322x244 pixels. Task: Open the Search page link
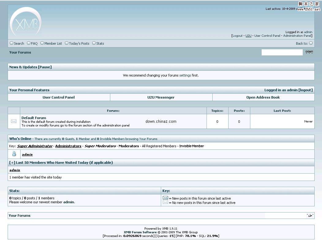coord(19,43)
